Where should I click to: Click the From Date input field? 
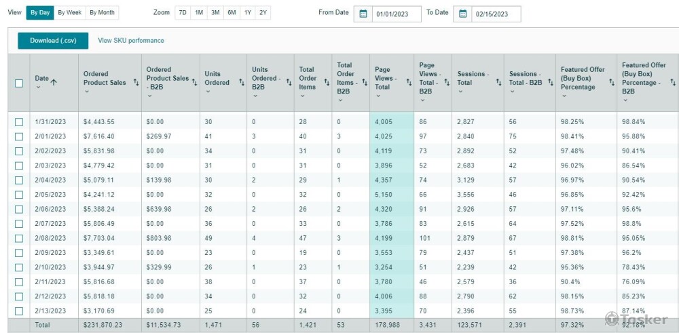tap(397, 14)
